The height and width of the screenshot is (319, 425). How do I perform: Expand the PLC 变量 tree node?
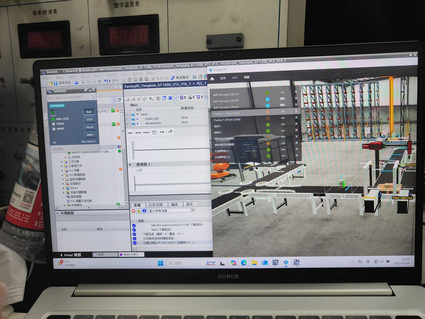point(63,170)
